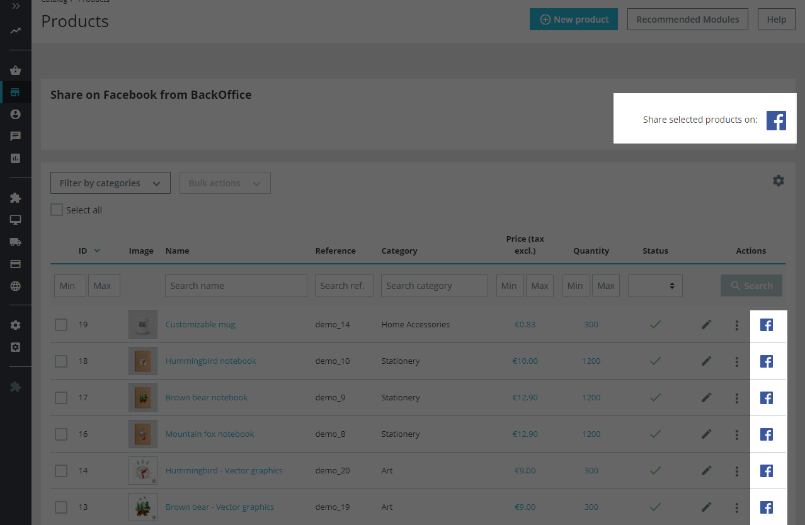Expand Filter by categories dropdown
The height and width of the screenshot is (525, 805).
tap(110, 183)
